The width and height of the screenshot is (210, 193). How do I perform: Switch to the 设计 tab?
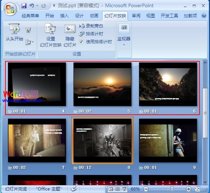[x=79, y=16]
